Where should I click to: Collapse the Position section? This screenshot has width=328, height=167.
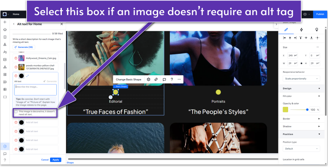pos(319,134)
